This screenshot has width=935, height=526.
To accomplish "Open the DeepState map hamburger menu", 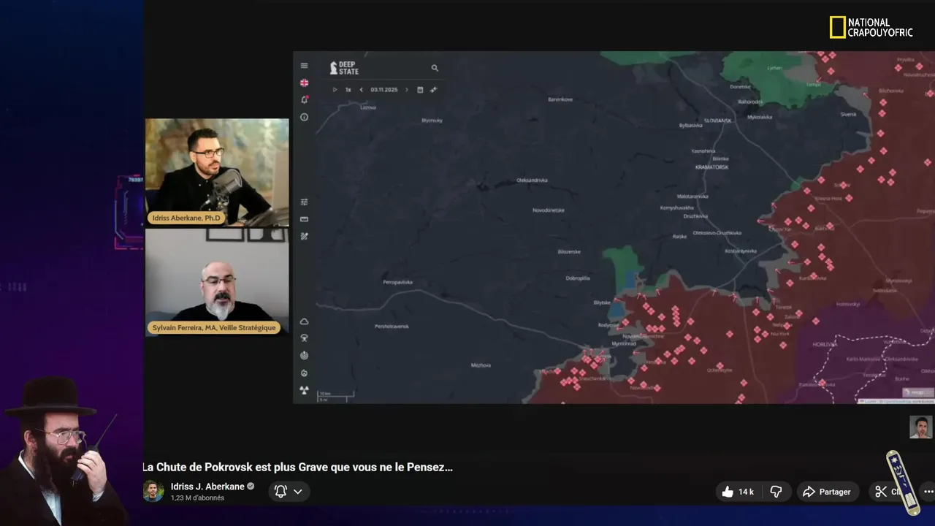I will pyautogui.click(x=304, y=66).
